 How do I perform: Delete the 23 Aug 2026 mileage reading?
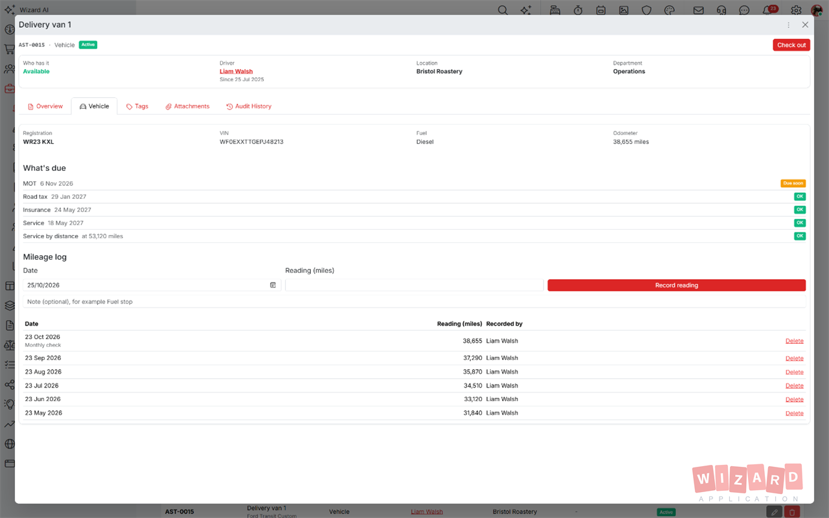click(795, 372)
